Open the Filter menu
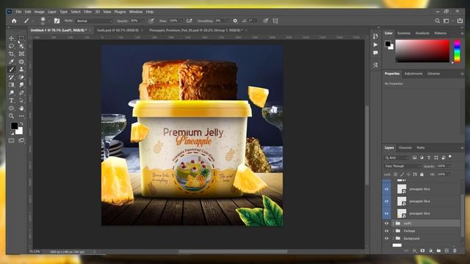This screenshot has width=470, height=264. point(87,12)
